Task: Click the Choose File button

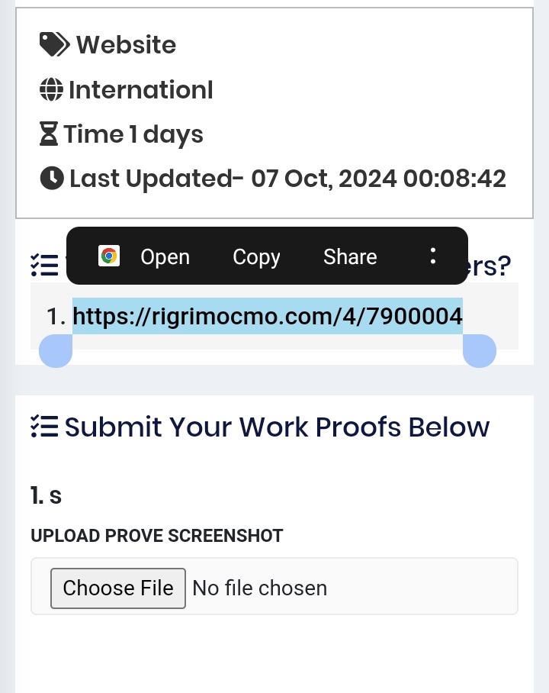Action: tap(118, 588)
